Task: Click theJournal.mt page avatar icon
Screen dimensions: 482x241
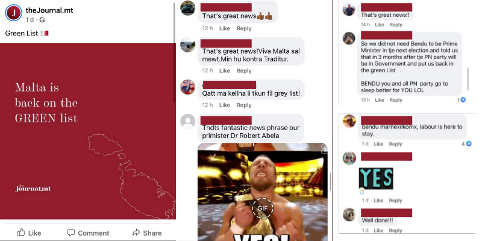Action: click(x=13, y=13)
